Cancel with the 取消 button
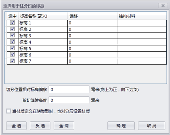170x135 pixels. (151, 126)
